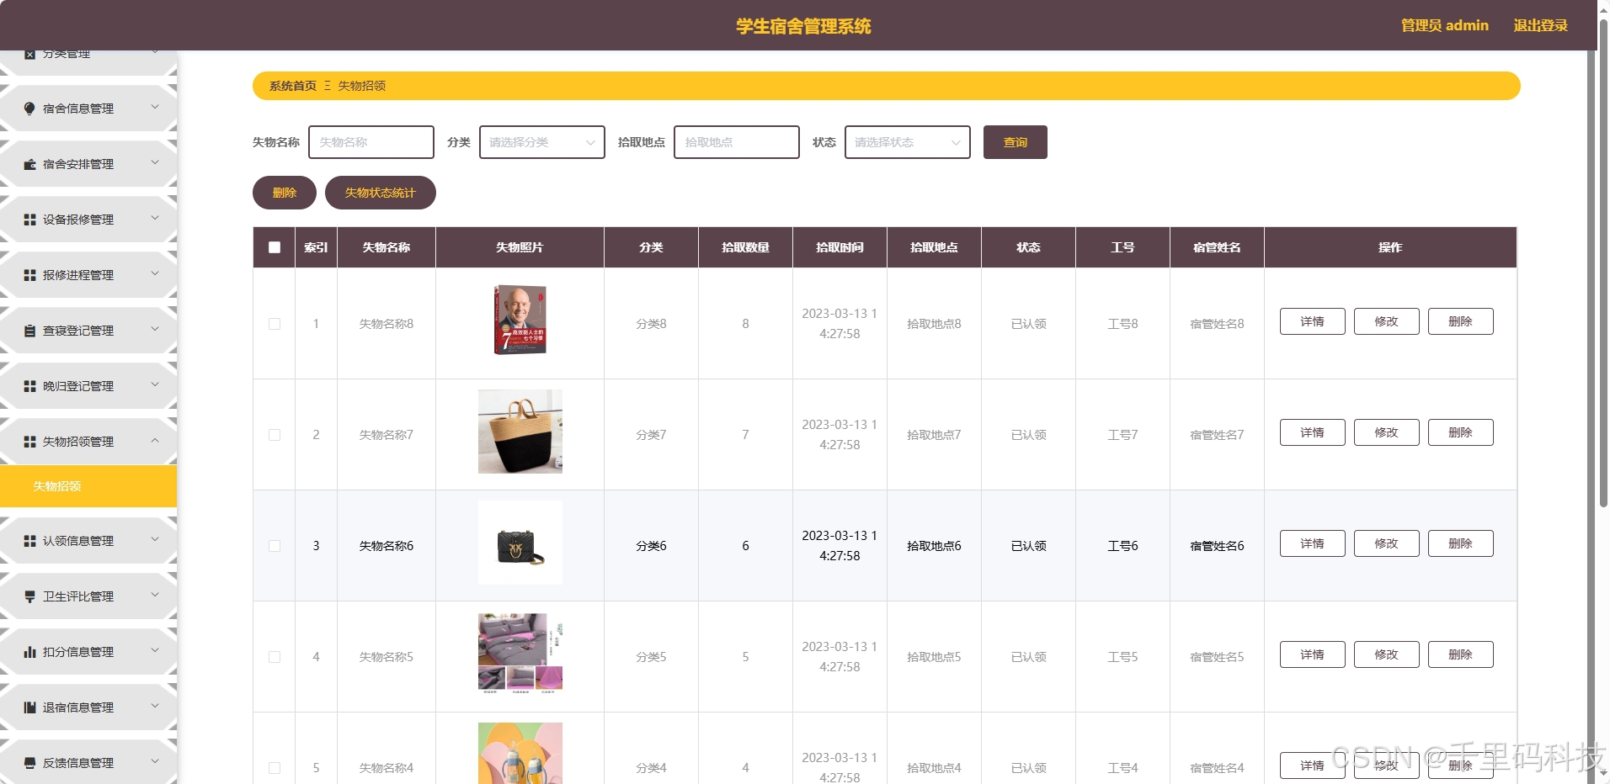Click 详情 for 失物名称5
The height and width of the screenshot is (784, 1610).
[1313, 654]
